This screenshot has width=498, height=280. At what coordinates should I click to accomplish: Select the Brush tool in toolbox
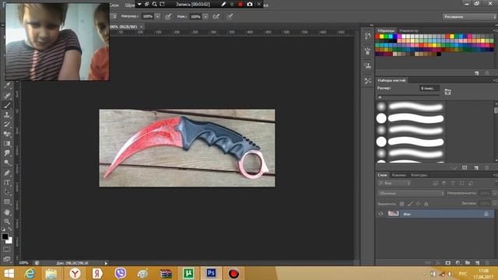tap(7, 105)
